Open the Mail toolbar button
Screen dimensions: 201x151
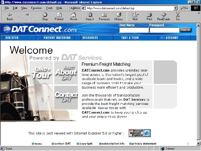(x=134, y=16)
